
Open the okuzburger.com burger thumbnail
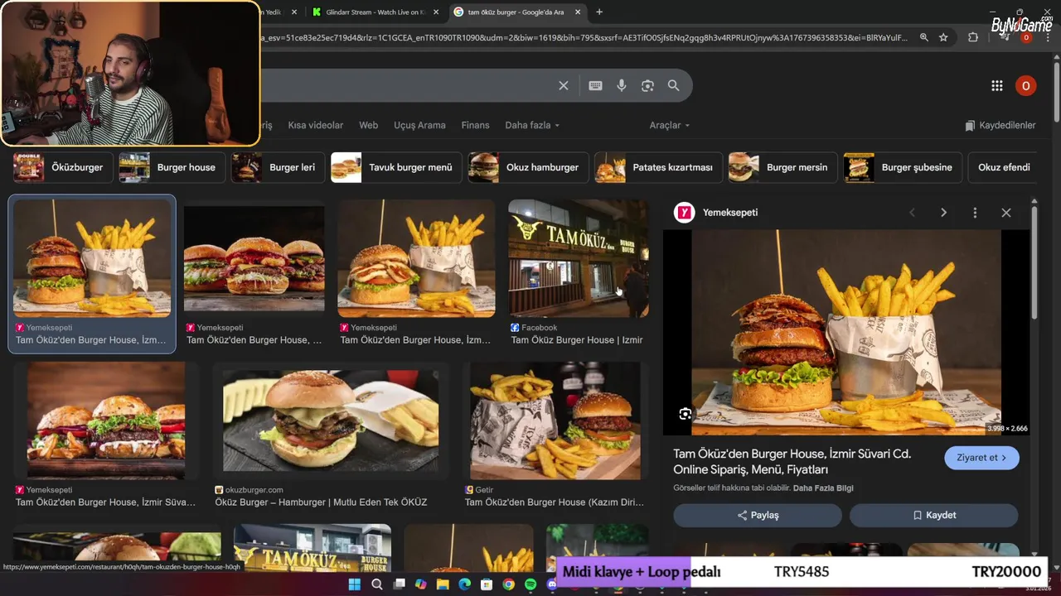click(331, 421)
